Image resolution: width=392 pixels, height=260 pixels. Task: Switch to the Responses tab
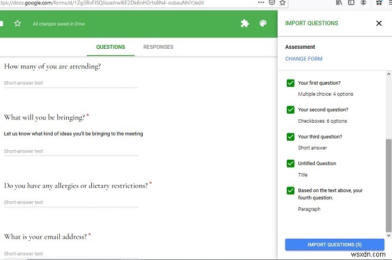(x=158, y=47)
